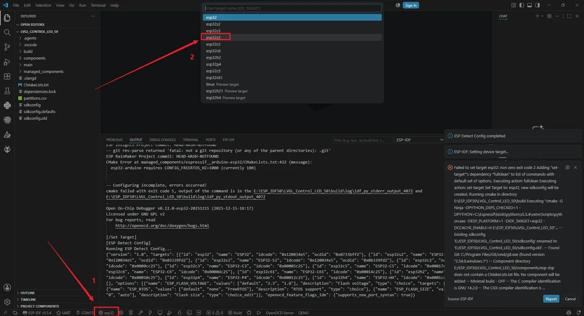Image resolution: width=584 pixels, height=316 pixels.
Task: Open the Python extension view
Action: tap(7, 105)
